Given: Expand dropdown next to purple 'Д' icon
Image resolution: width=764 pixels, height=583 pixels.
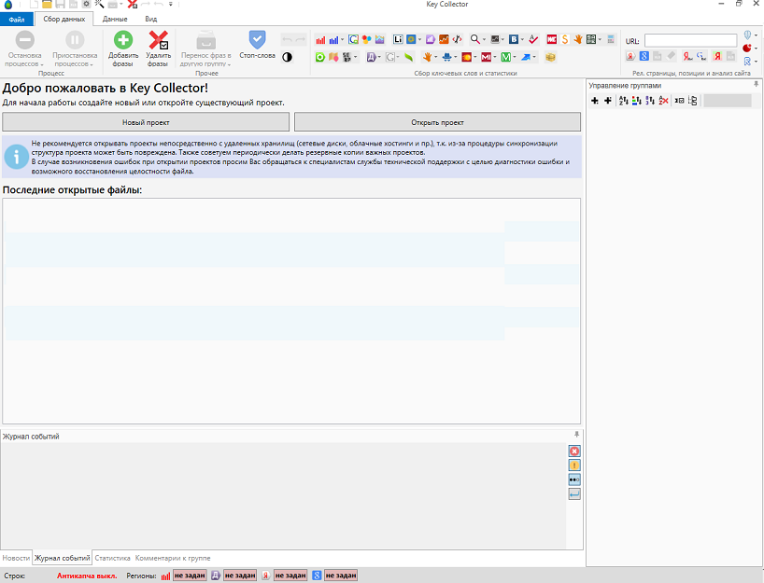Looking at the screenshot, I should [379, 58].
